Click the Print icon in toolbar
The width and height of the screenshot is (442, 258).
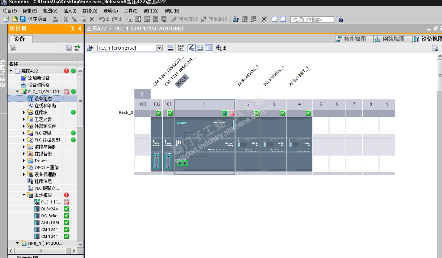click(55, 19)
